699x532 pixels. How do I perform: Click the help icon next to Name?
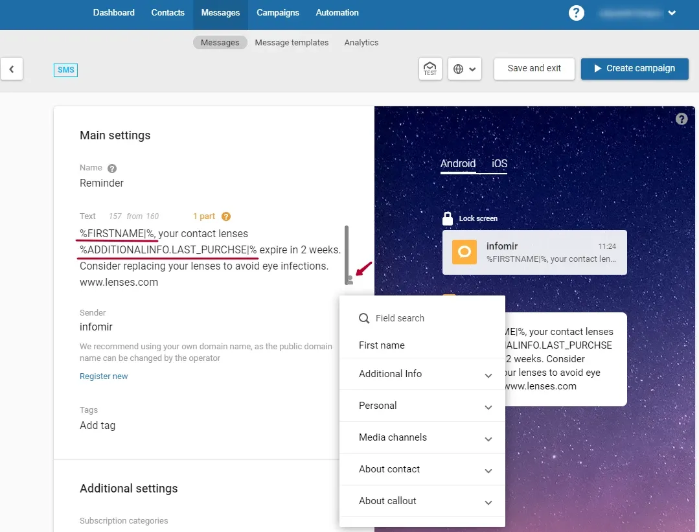(x=112, y=168)
